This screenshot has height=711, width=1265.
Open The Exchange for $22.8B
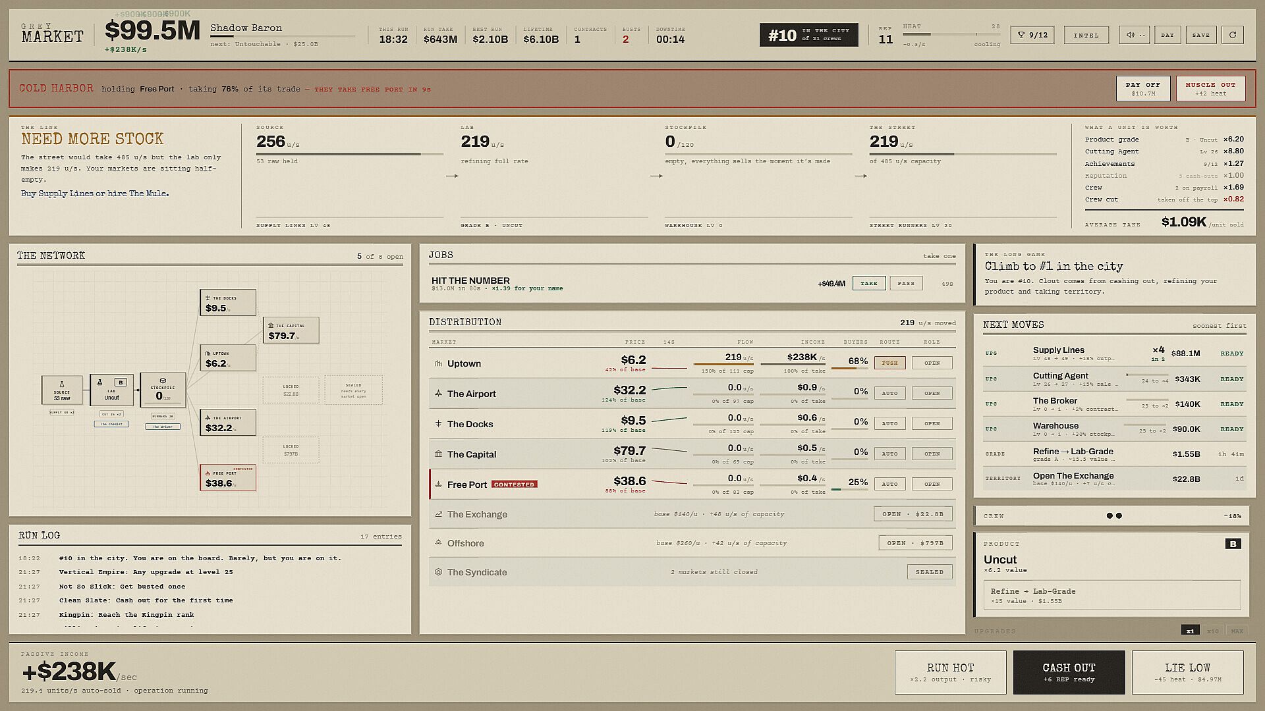913,514
